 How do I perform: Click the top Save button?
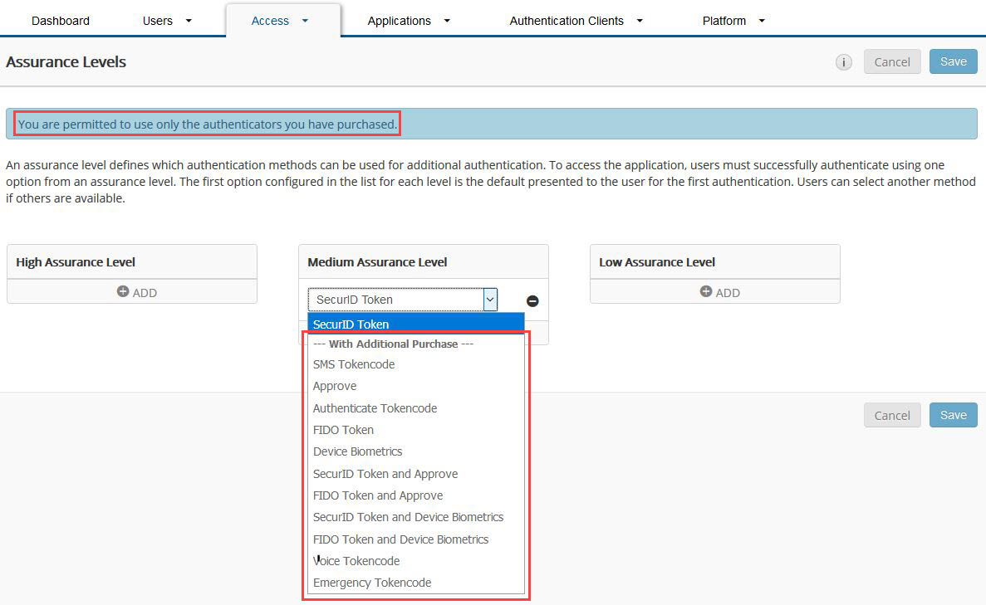tap(953, 61)
